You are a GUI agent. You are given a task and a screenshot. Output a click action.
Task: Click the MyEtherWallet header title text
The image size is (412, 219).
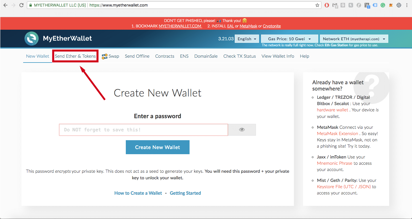coord(67,39)
